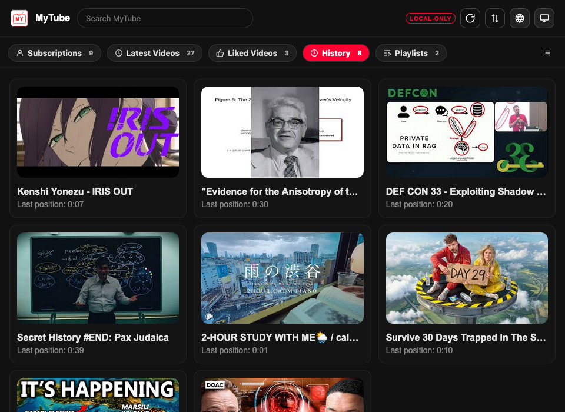The height and width of the screenshot is (412, 565).
Task: Click the refresh icon in header
Action: 470,18
